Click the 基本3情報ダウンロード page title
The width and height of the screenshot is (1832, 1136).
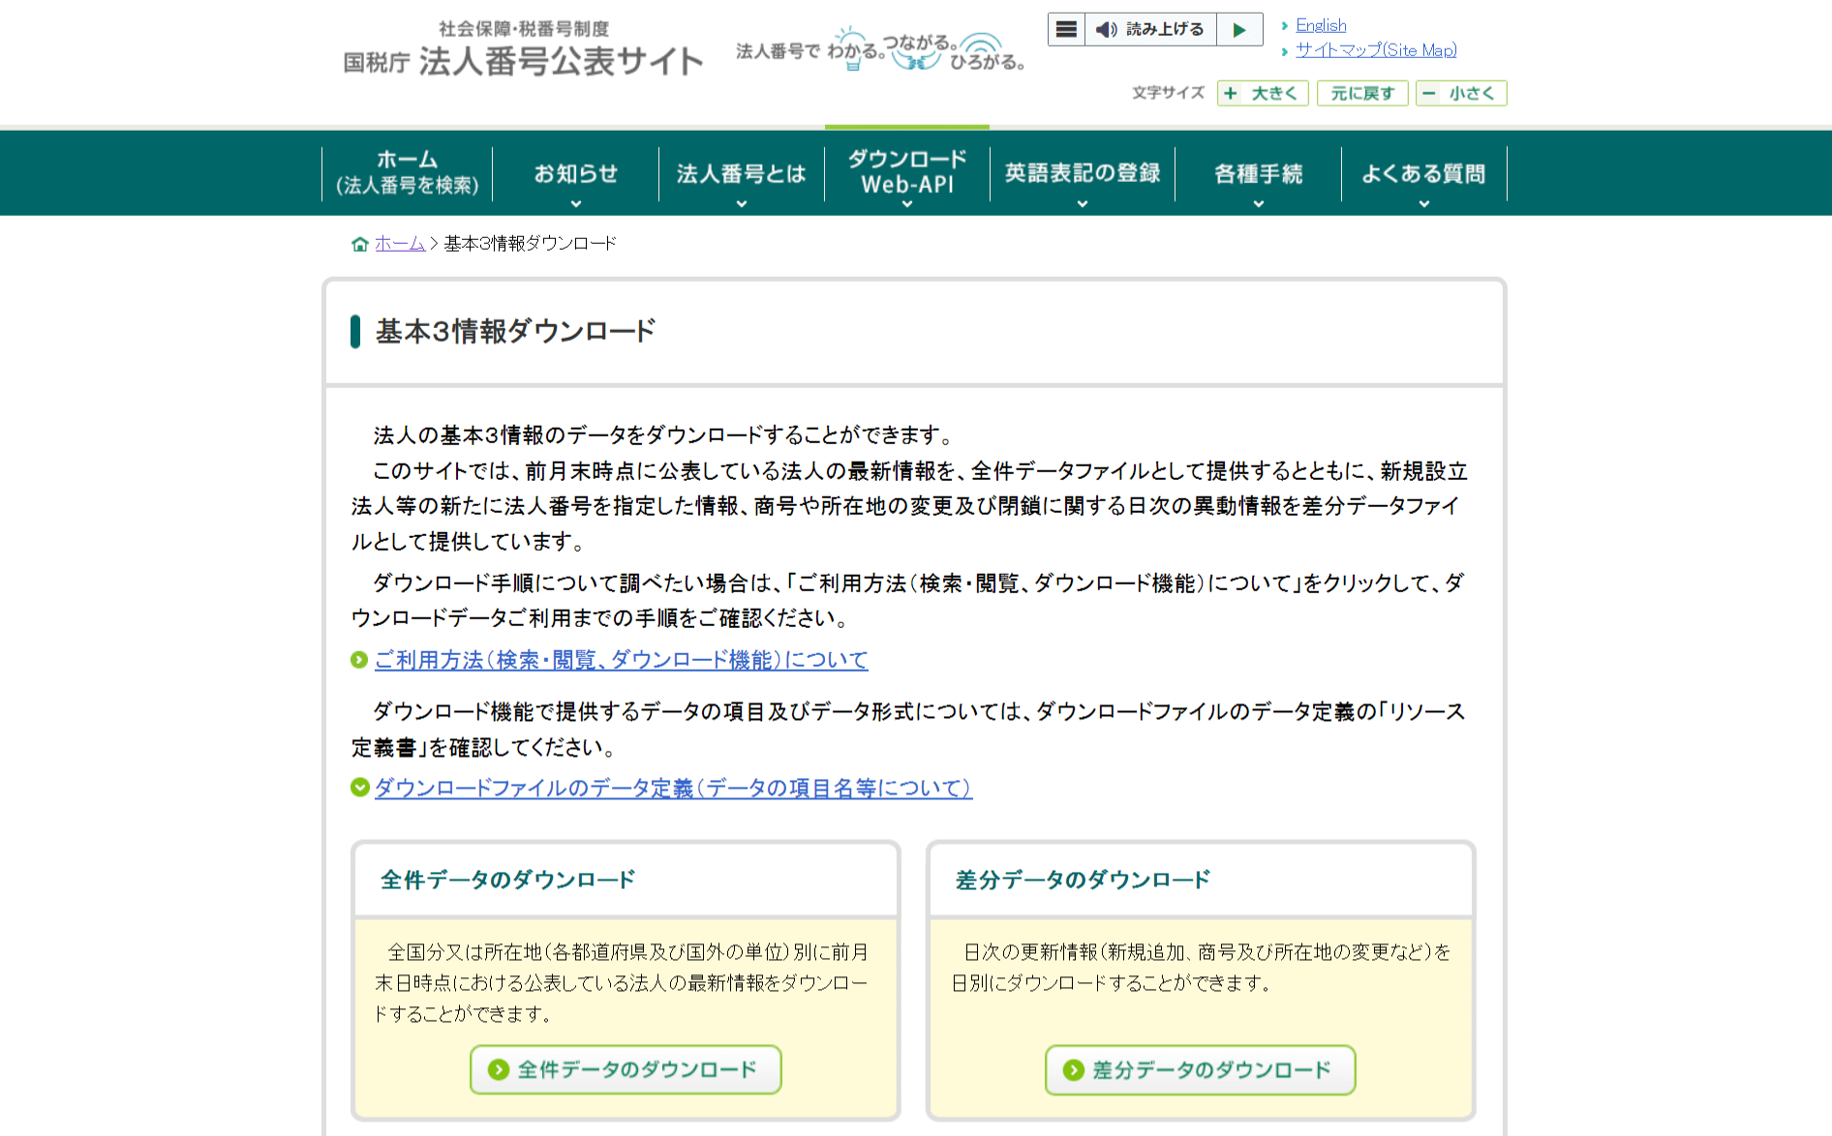coord(516,331)
